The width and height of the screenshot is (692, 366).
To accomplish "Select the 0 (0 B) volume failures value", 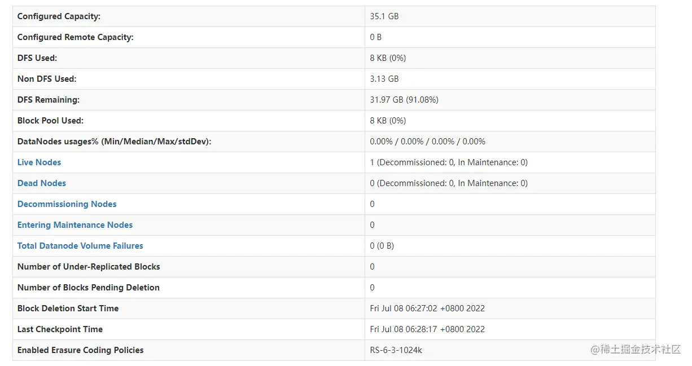I will point(382,246).
